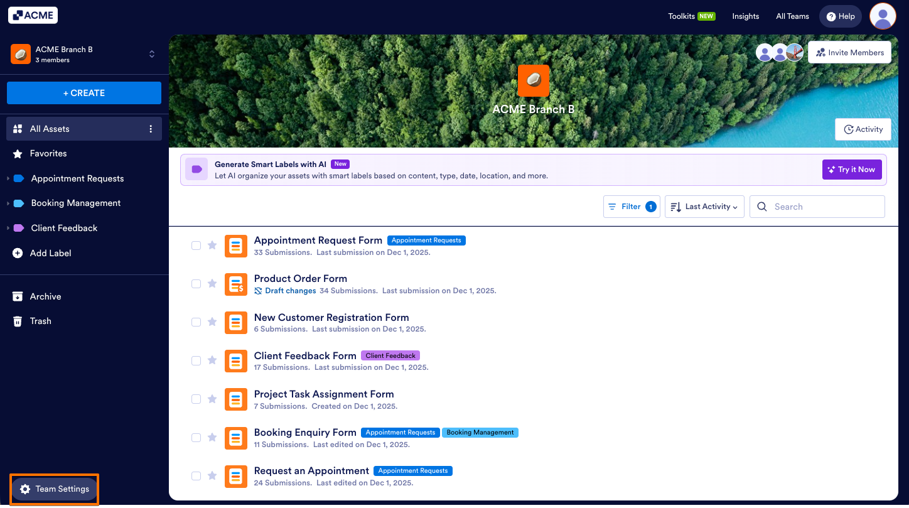Open the Help menu
This screenshot has height=508, width=909.
coord(841,16)
